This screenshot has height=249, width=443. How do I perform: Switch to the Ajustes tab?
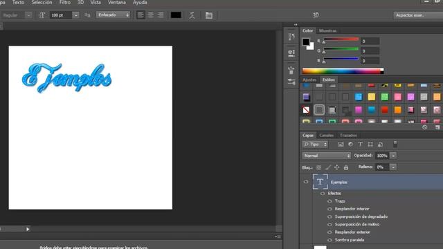[309, 80]
